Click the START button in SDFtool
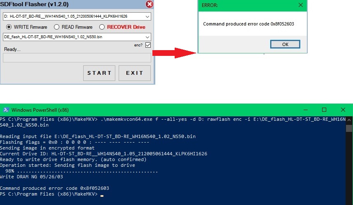Screen dimensions: 353x205 click(x=99, y=73)
